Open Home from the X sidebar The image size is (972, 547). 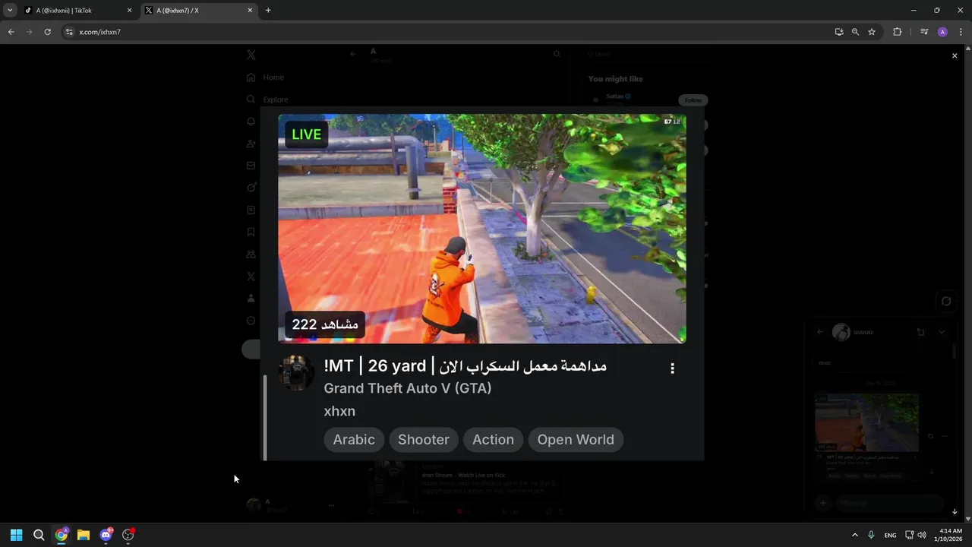[265, 77]
